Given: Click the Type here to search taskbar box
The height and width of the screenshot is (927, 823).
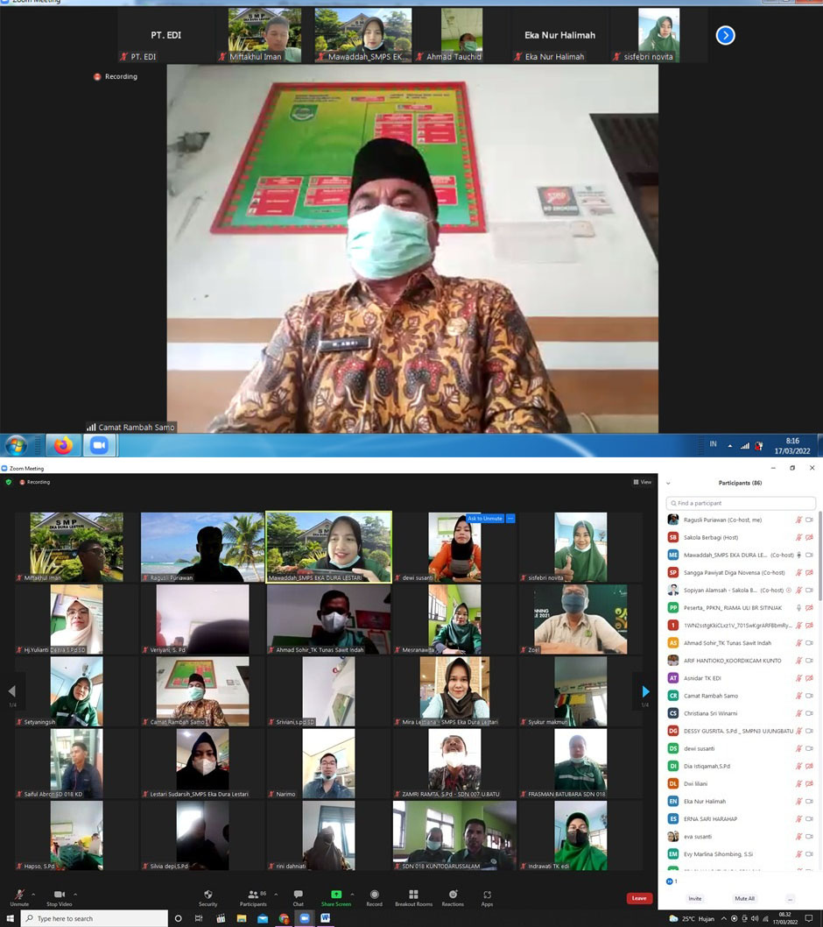Looking at the screenshot, I should coord(95,919).
